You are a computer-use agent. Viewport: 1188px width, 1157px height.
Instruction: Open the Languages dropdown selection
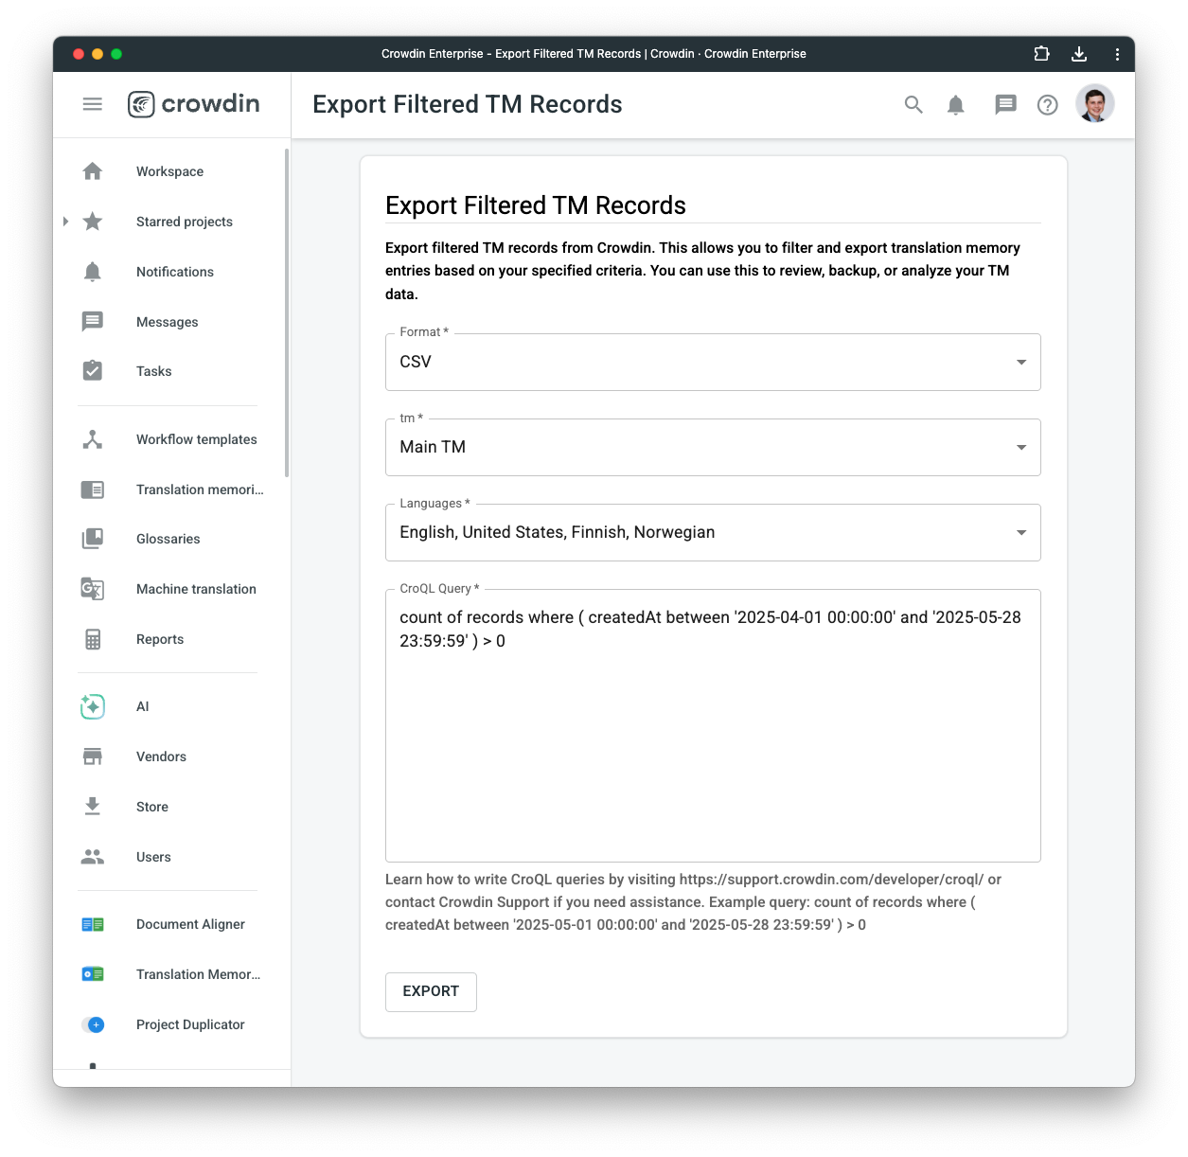click(713, 532)
